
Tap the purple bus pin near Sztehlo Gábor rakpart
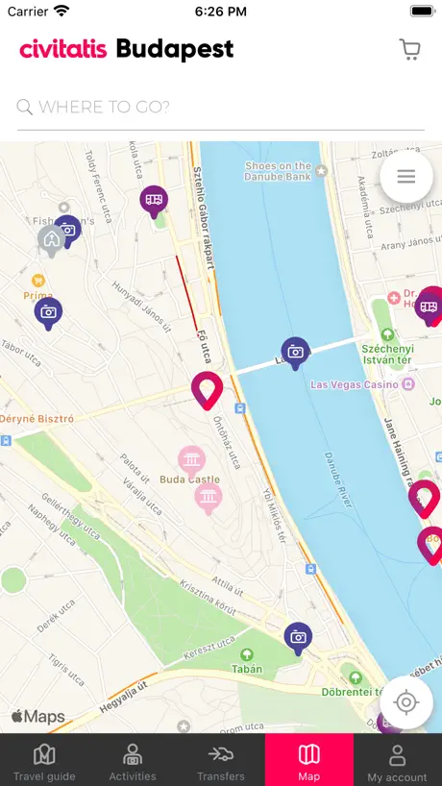[154, 202]
